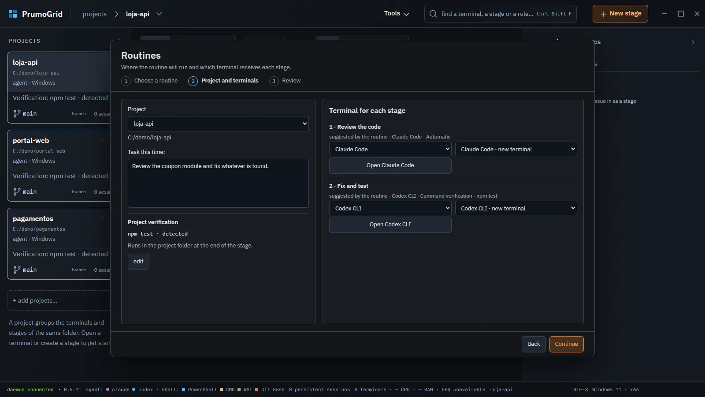Click the branch icon on the pagamentos card
Image resolution: width=705 pixels, height=397 pixels.
[x=17, y=270]
